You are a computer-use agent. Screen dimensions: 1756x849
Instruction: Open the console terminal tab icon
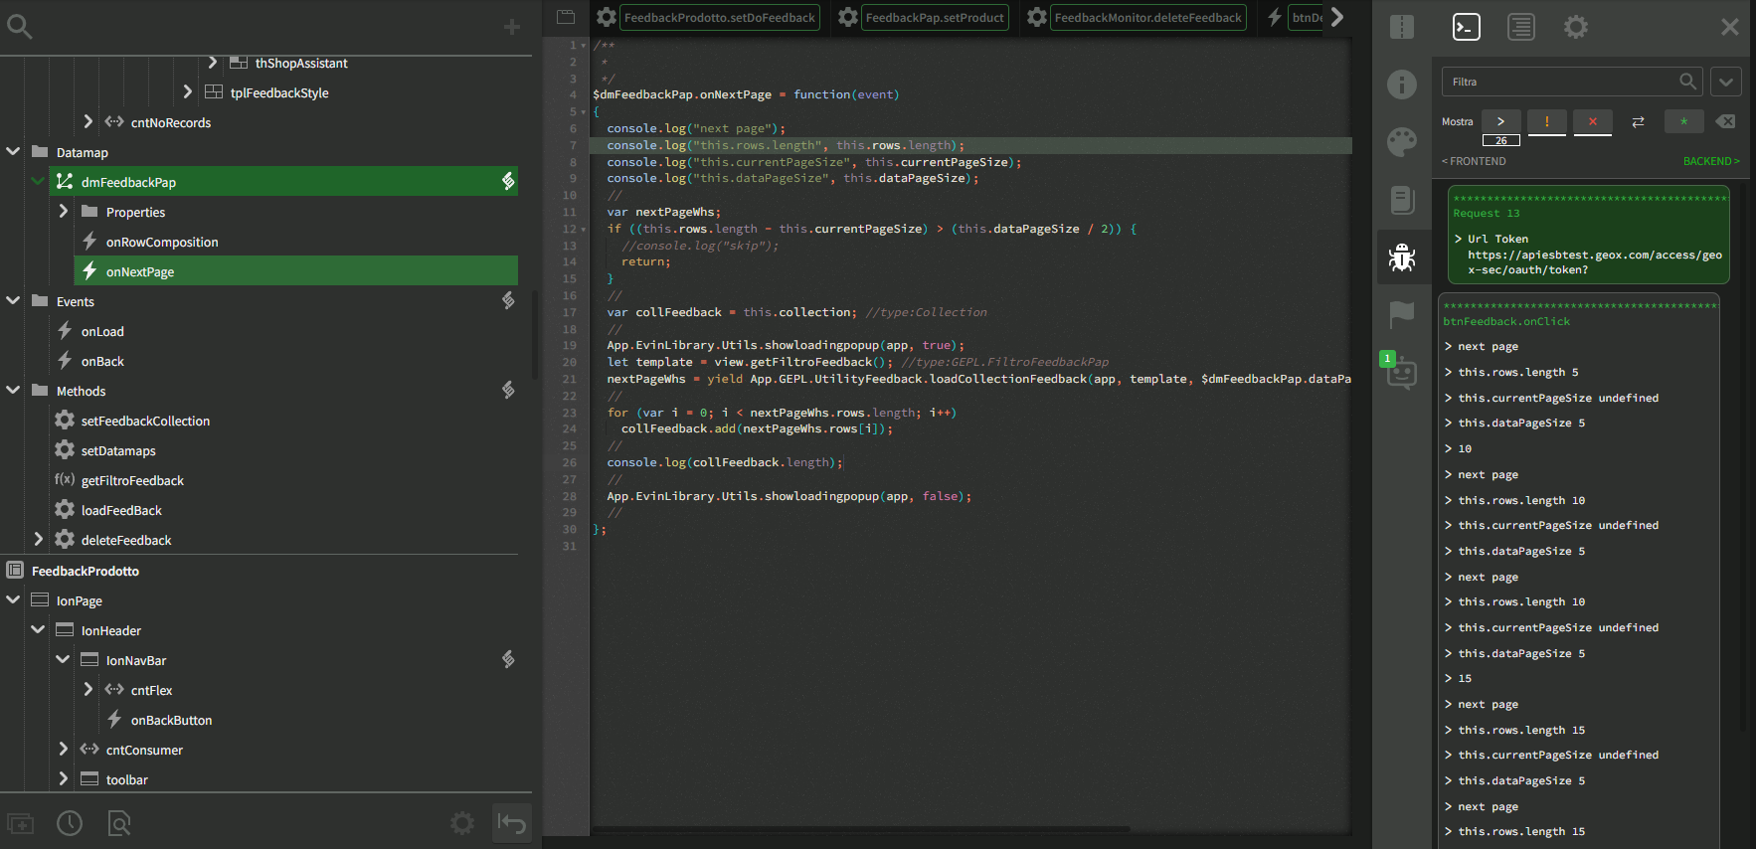tap(1467, 27)
